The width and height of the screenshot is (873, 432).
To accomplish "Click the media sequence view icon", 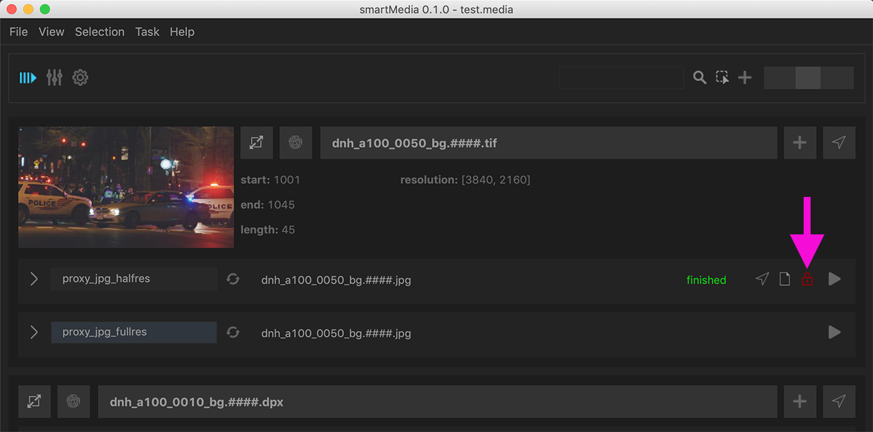I will coord(28,78).
